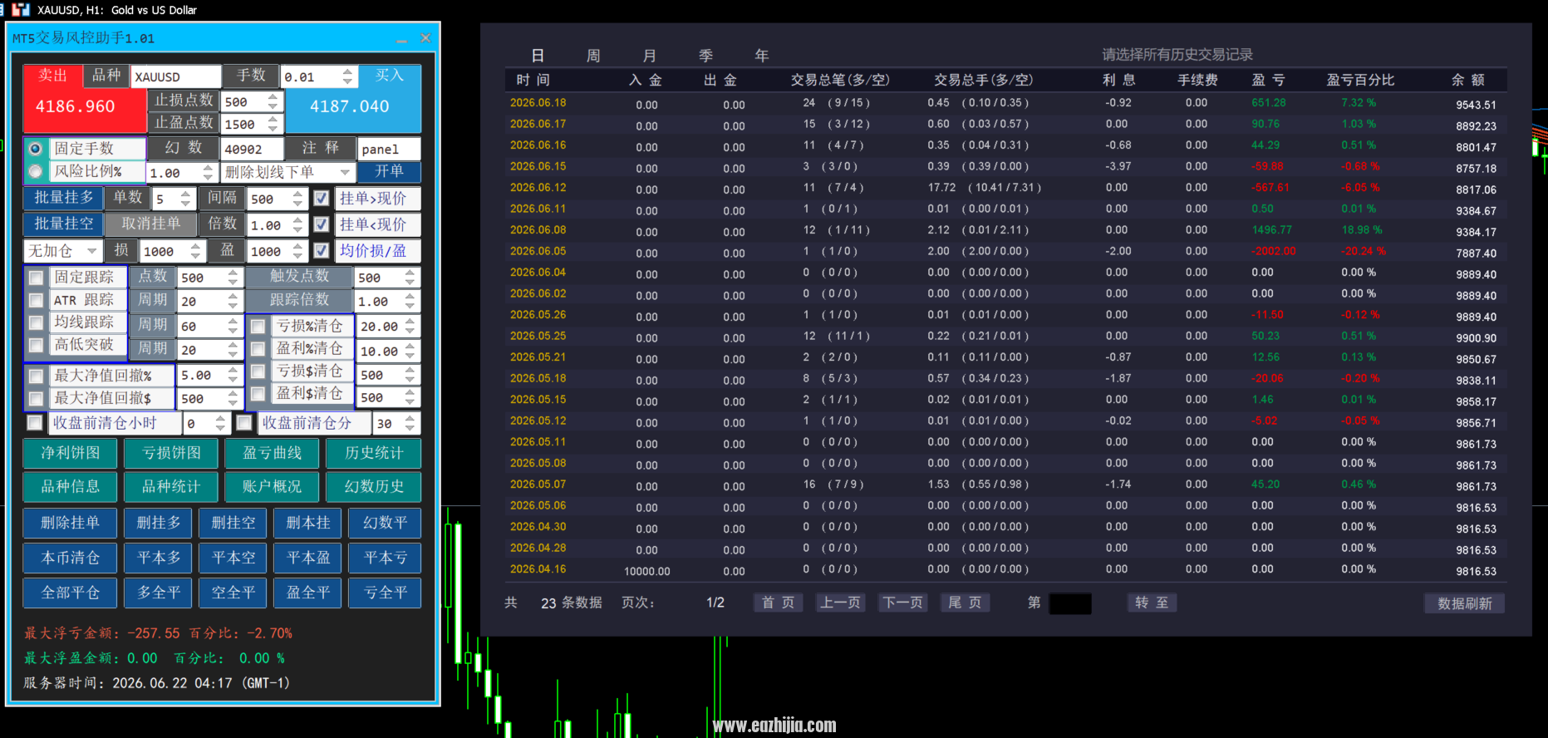Click the 本币清仓 button
The height and width of the screenshot is (738, 1548).
pyautogui.click(x=71, y=558)
